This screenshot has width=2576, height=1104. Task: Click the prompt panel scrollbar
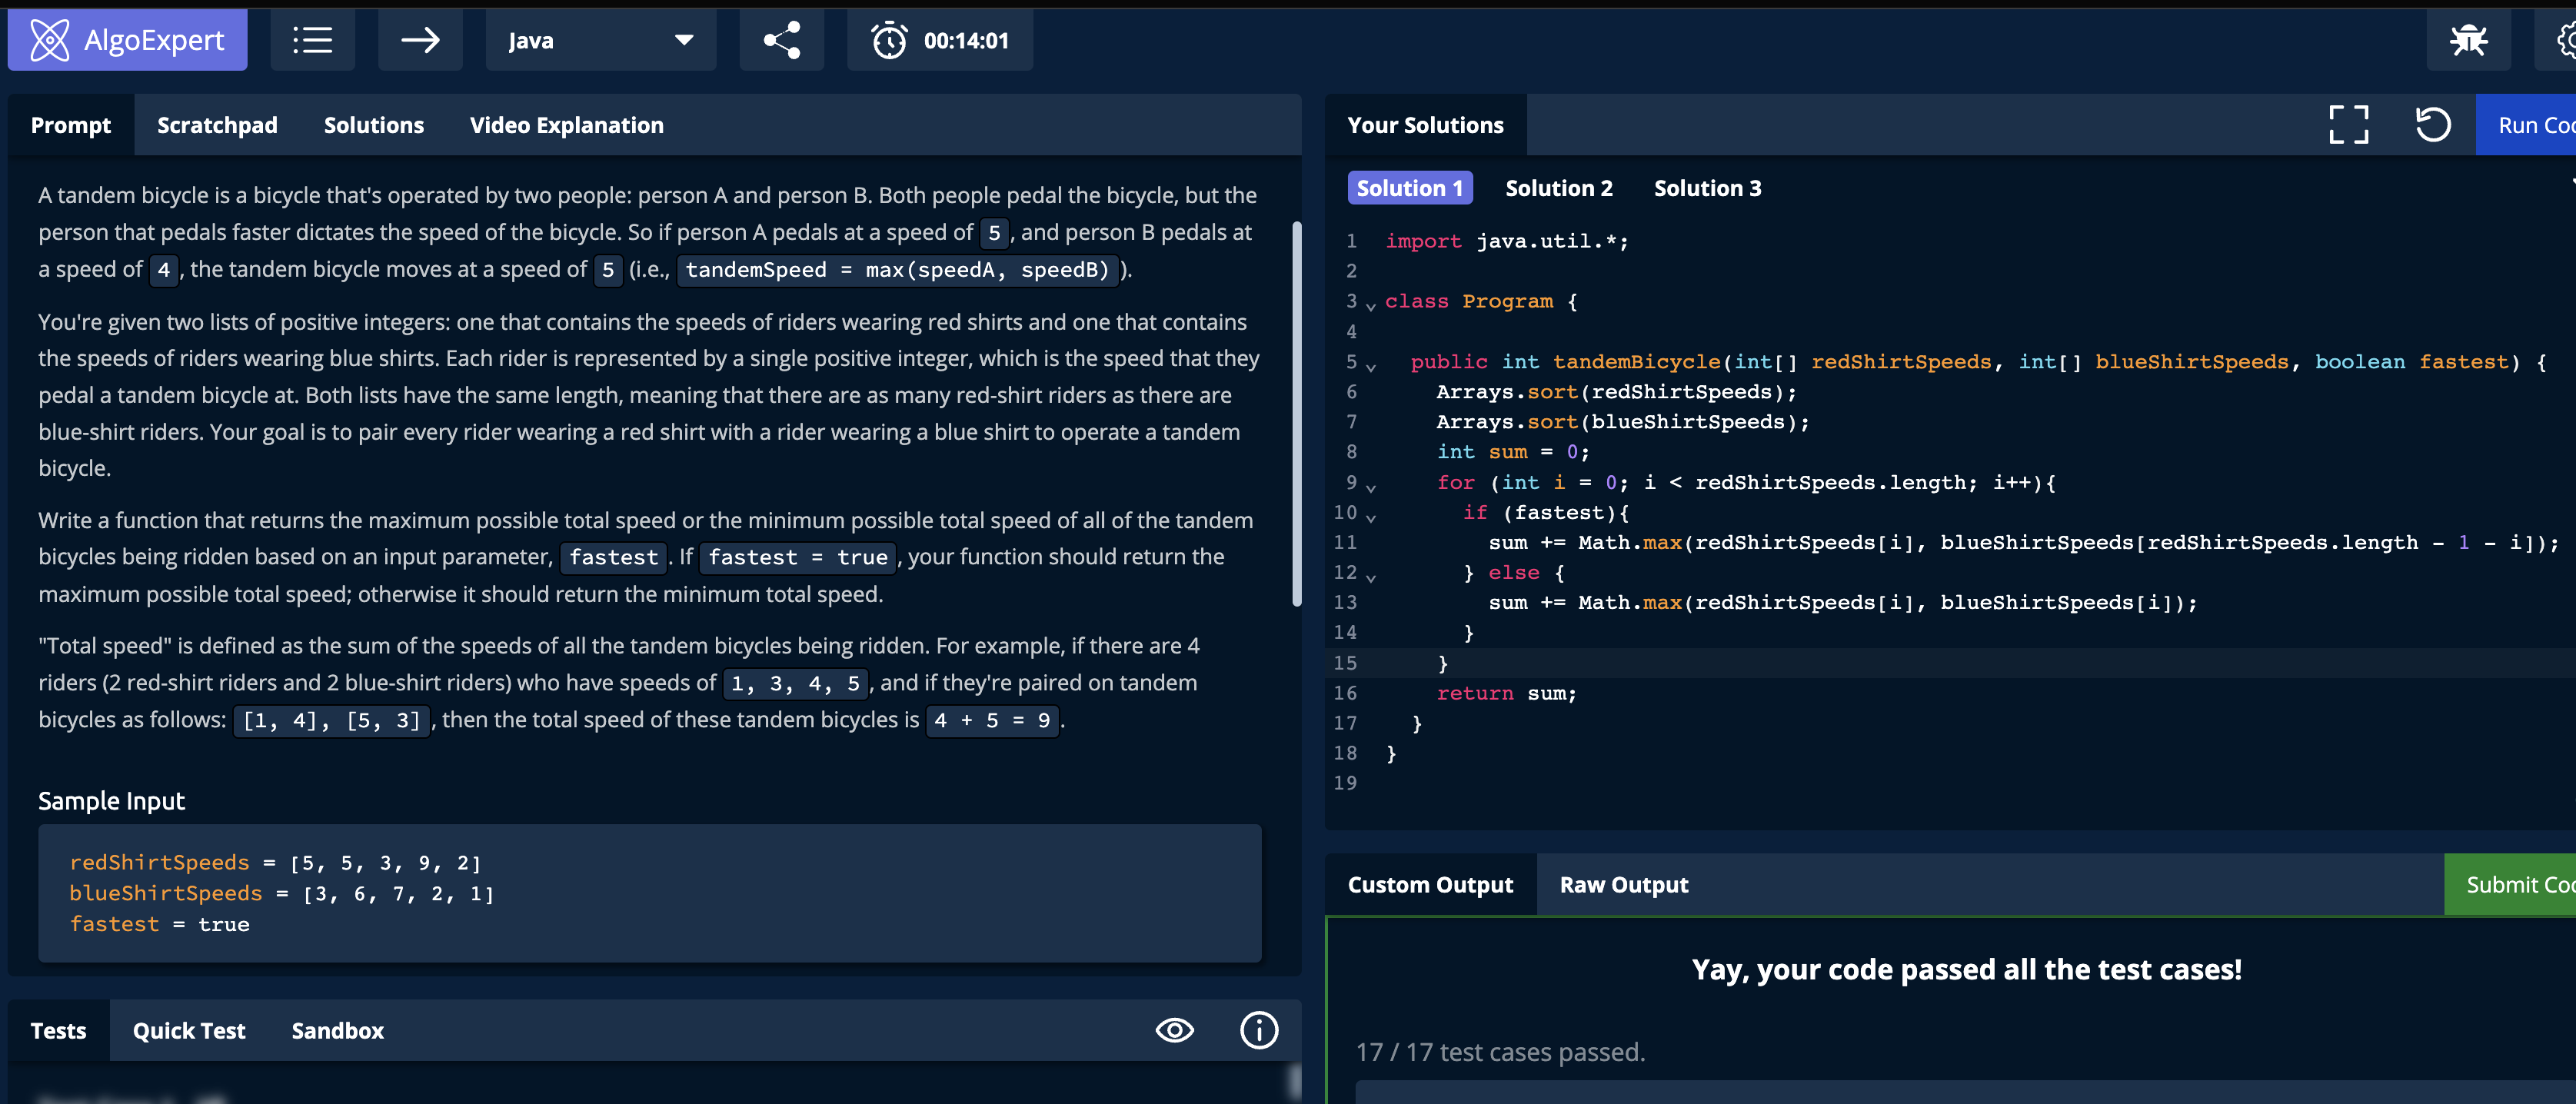click(x=1296, y=412)
